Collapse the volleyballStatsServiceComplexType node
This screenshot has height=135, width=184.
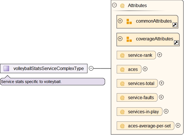[x=91, y=68]
